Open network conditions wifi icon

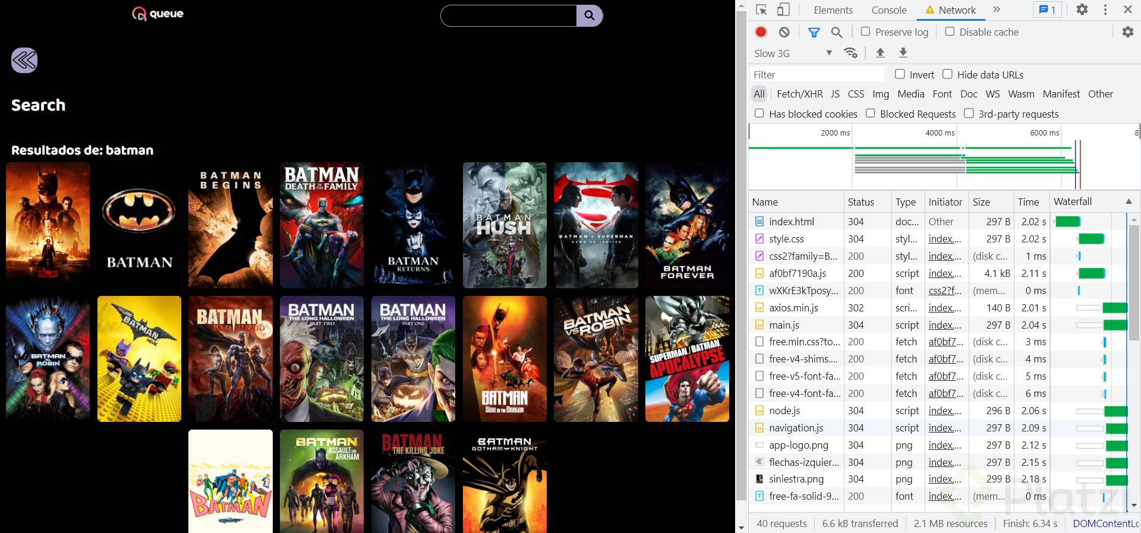pyautogui.click(x=851, y=53)
